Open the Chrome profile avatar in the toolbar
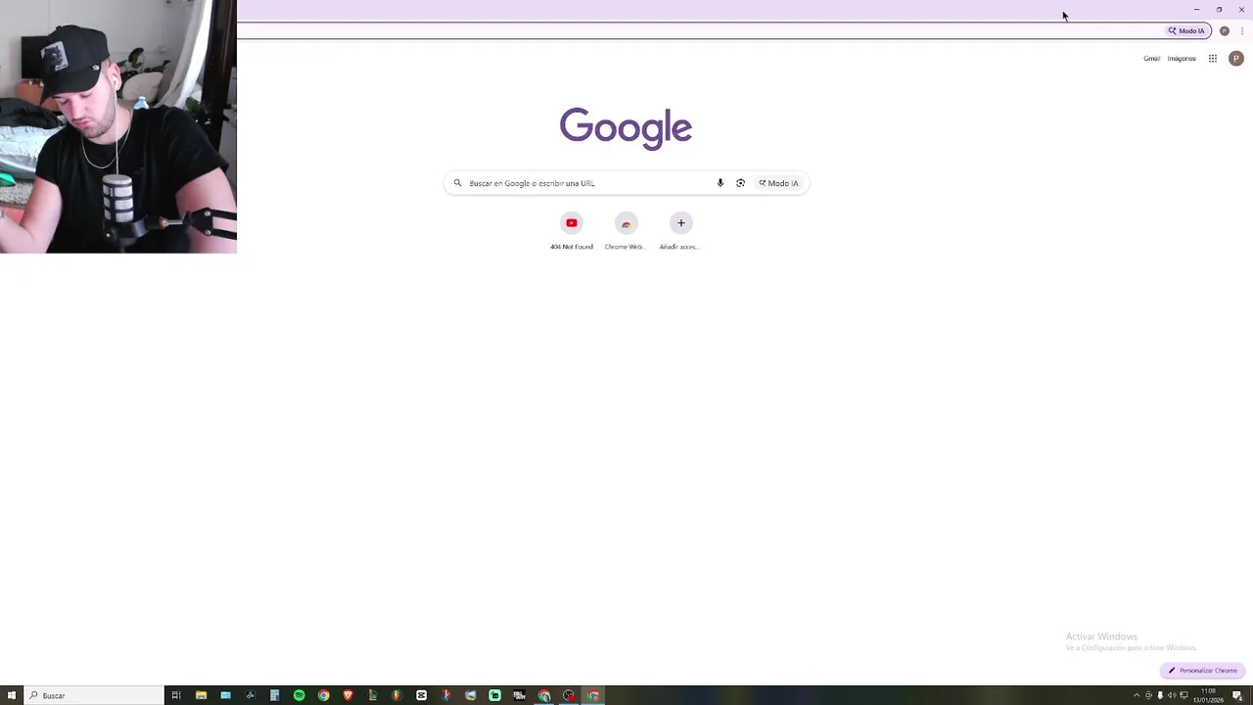This screenshot has height=705, width=1253. coord(1225,30)
